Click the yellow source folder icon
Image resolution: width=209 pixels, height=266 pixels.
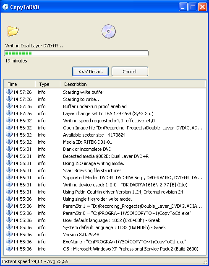(13, 31)
